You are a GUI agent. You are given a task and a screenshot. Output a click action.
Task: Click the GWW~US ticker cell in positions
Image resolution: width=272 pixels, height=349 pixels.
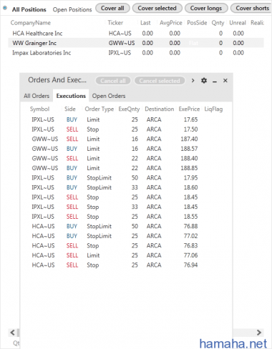122,43
